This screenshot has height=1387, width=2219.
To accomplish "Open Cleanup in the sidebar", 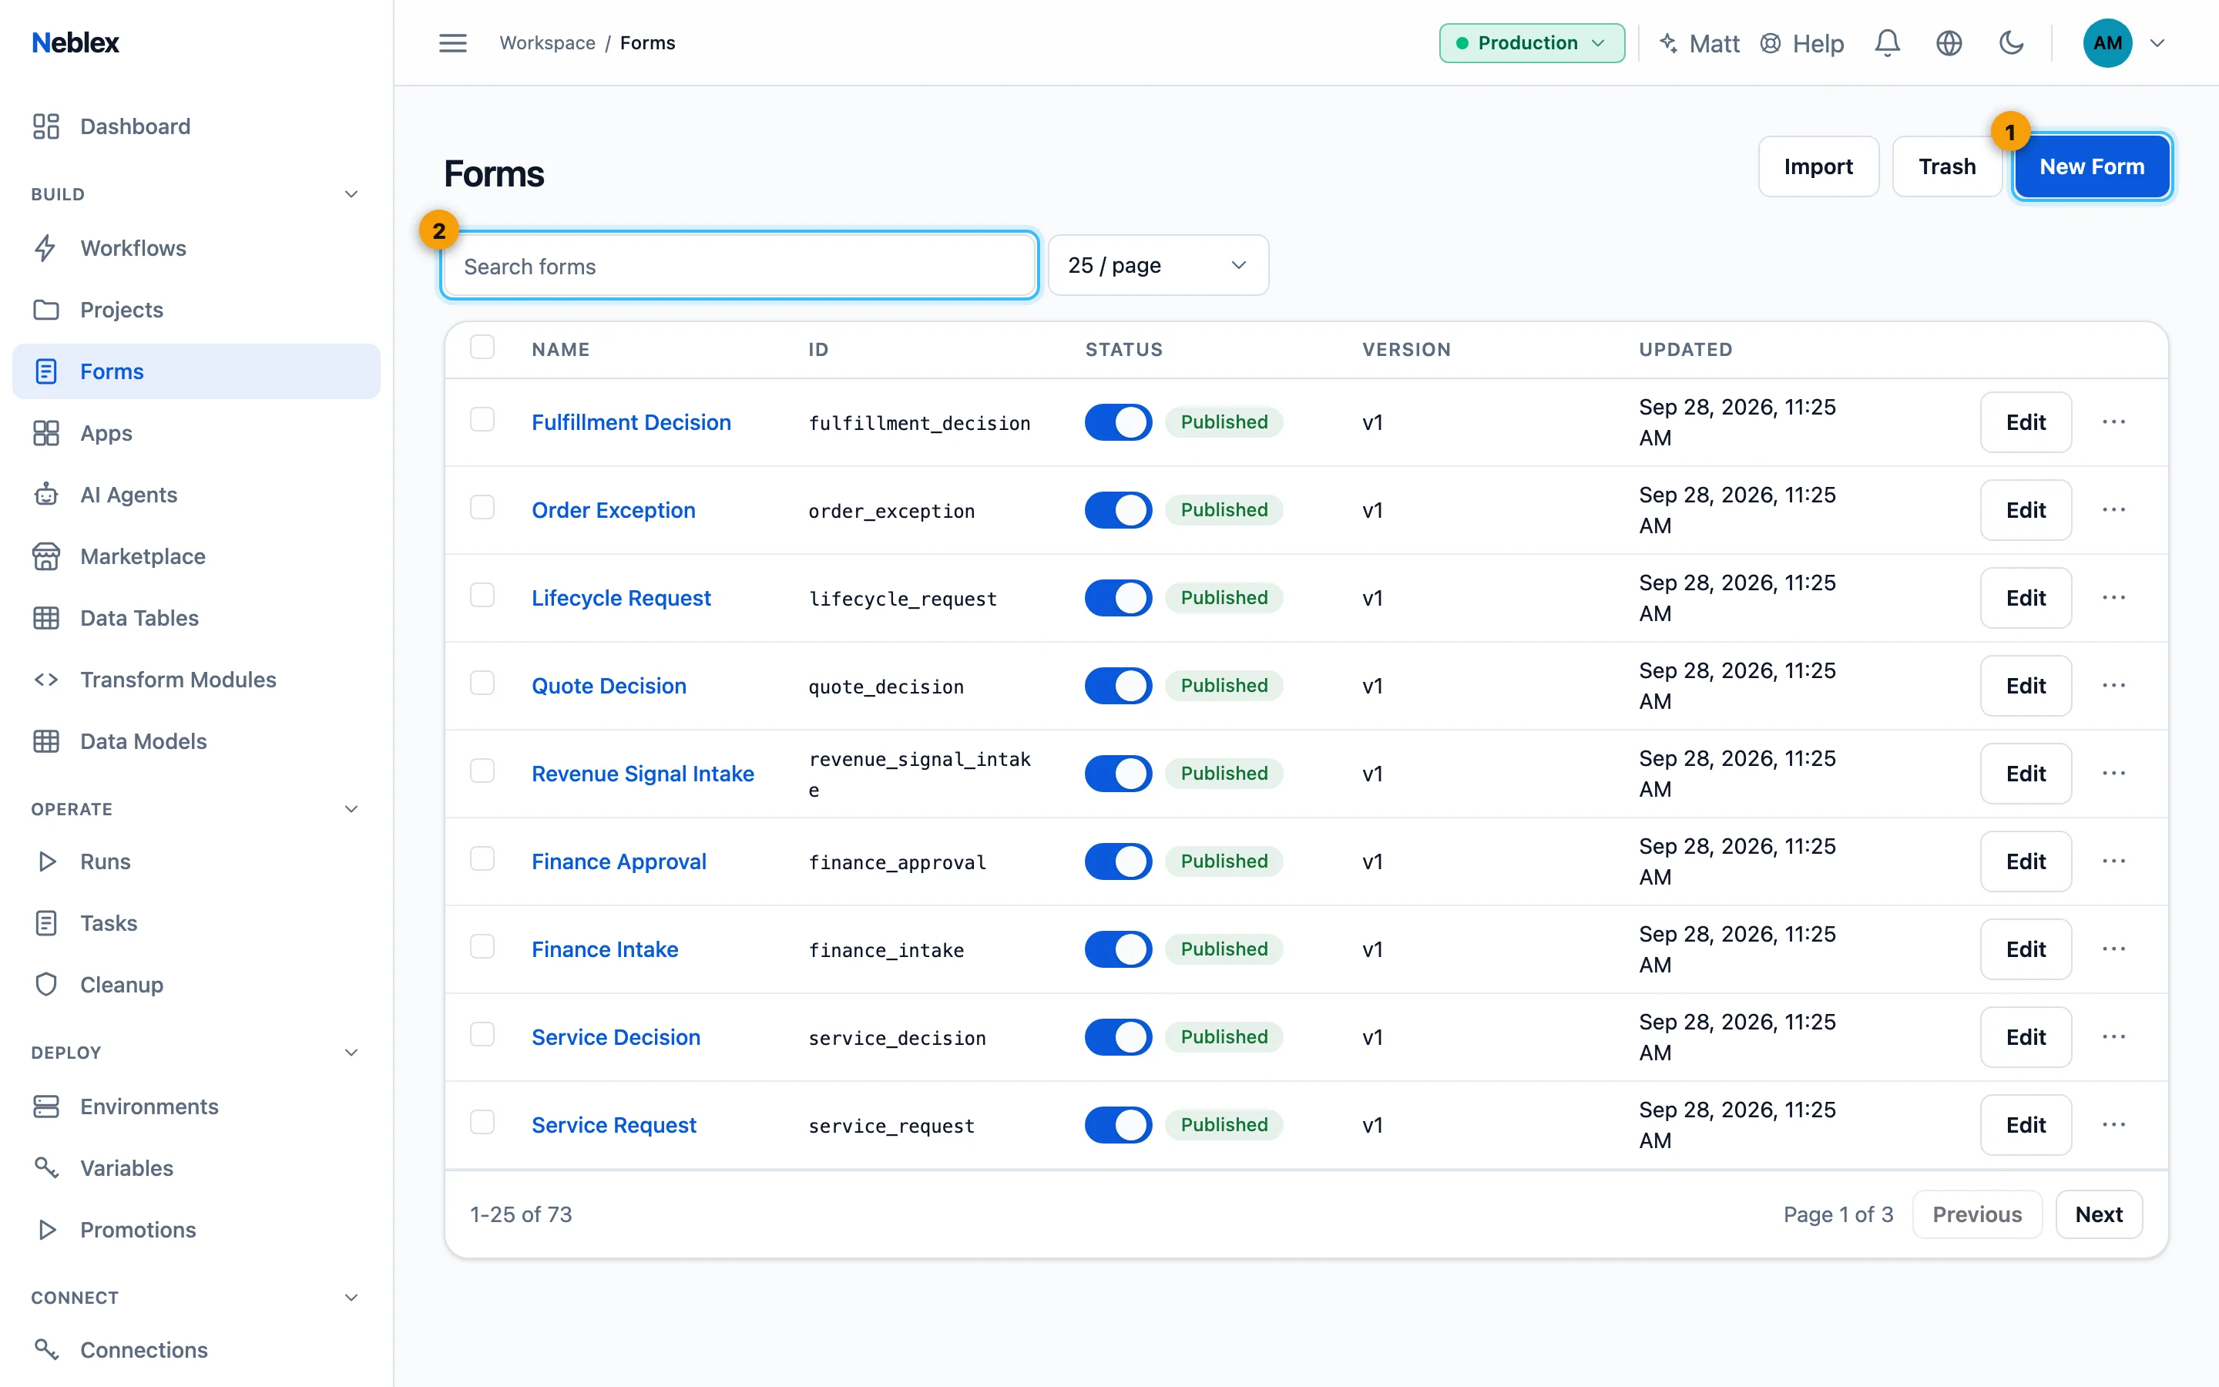I will (196, 984).
